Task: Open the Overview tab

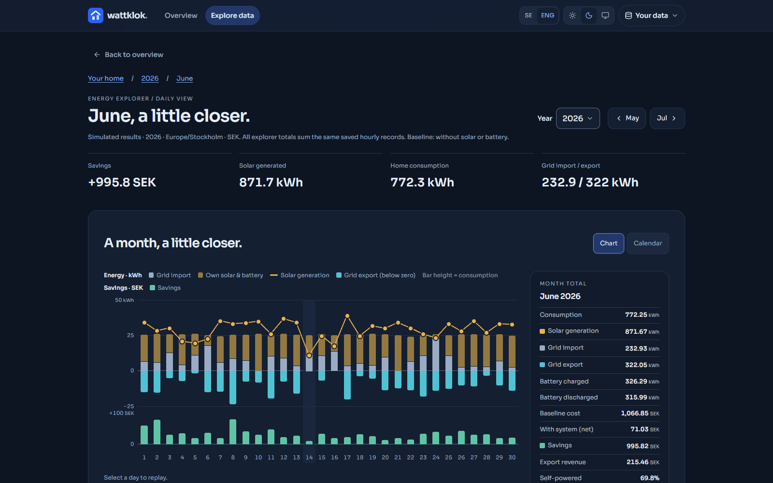Action: click(x=181, y=15)
